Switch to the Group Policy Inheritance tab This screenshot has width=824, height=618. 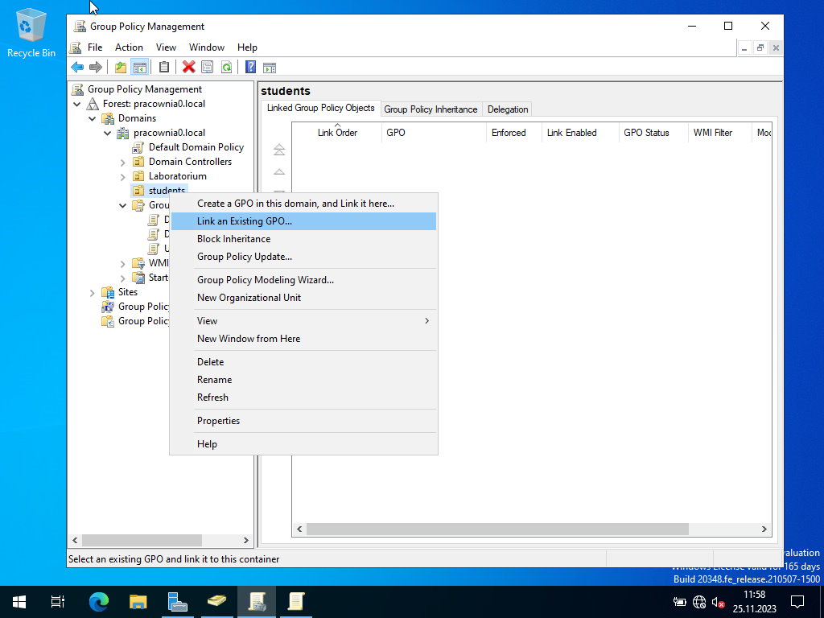click(x=431, y=109)
